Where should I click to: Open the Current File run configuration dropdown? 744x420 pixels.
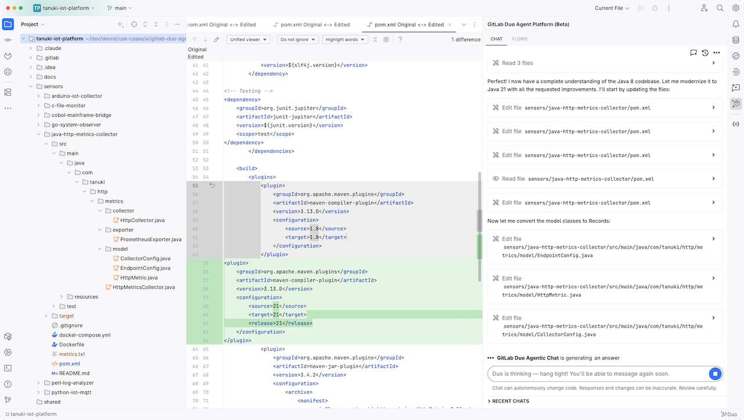pyautogui.click(x=612, y=8)
